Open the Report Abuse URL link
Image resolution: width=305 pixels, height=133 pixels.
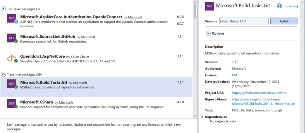tap(263, 102)
